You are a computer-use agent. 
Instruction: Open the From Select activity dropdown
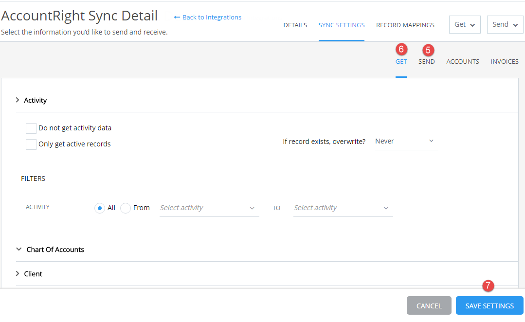point(209,208)
